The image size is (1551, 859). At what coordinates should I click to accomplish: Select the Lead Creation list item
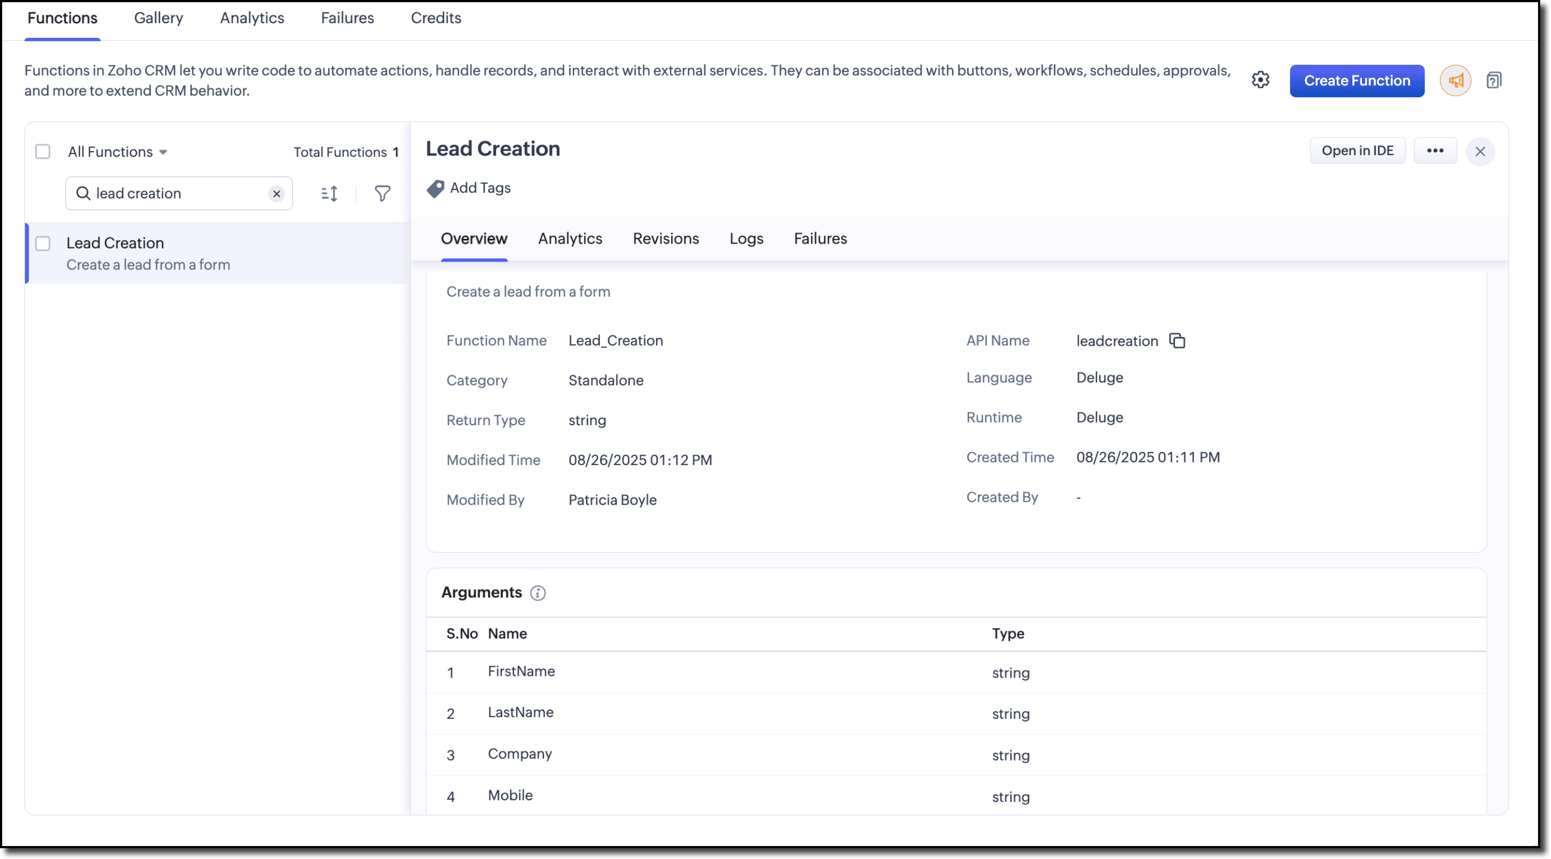(x=218, y=253)
